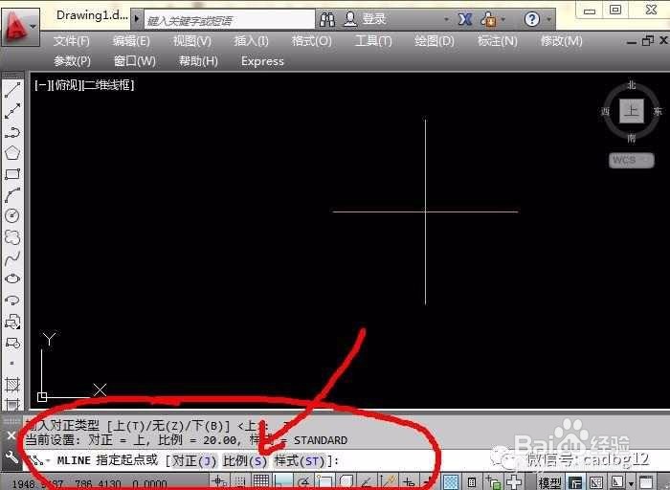Toggle 3D Object Snap in status bar

click(346, 482)
